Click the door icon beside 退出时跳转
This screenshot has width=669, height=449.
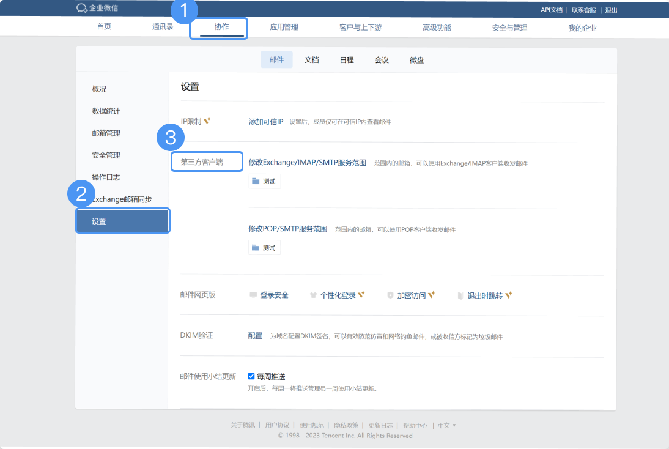(460, 296)
